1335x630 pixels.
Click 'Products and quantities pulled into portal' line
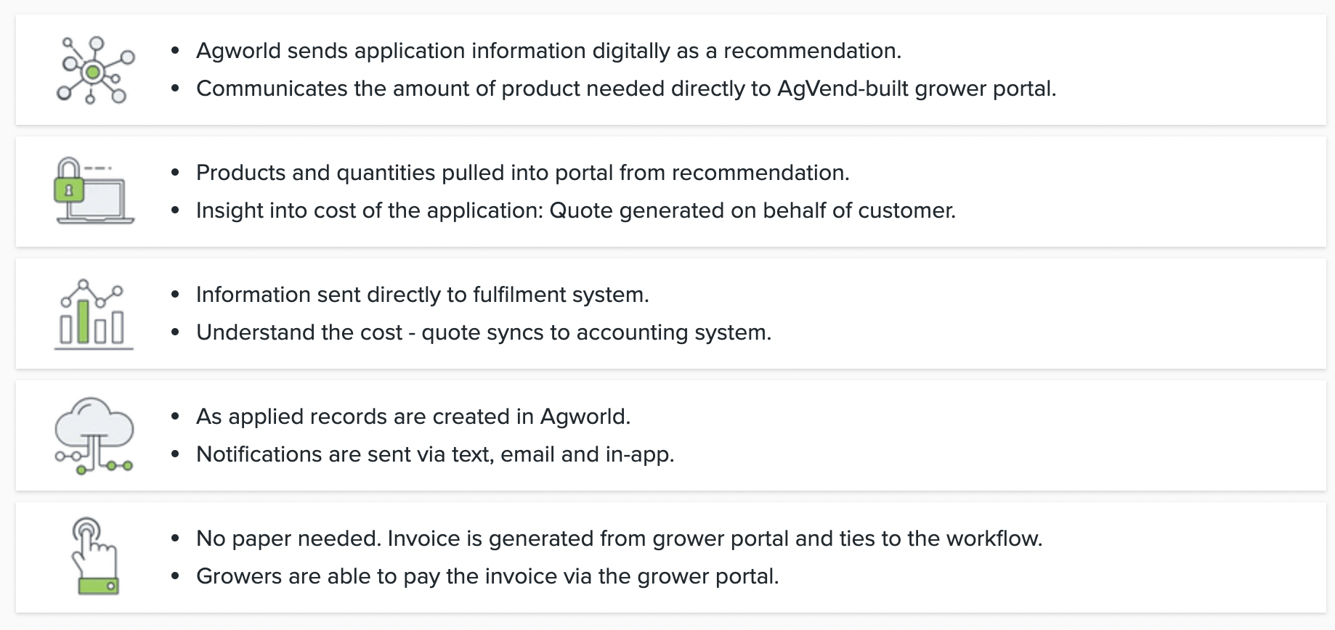(x=523, y=173)
